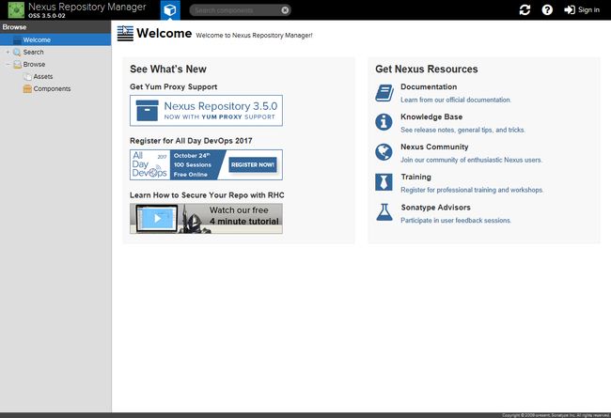Click the Documentation heading

pyautogui.click(x=429, y=86)
